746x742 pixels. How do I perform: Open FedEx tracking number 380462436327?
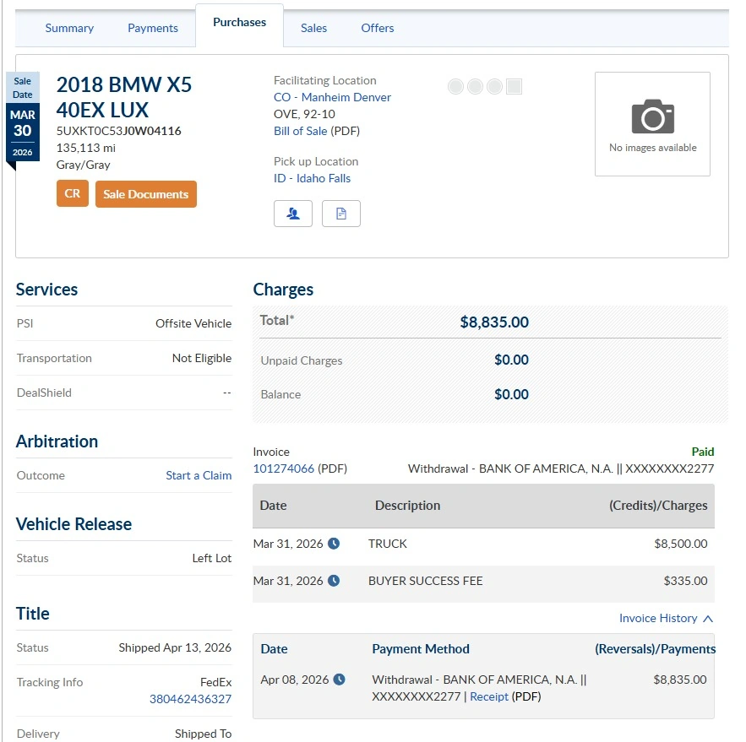point(190,699)
